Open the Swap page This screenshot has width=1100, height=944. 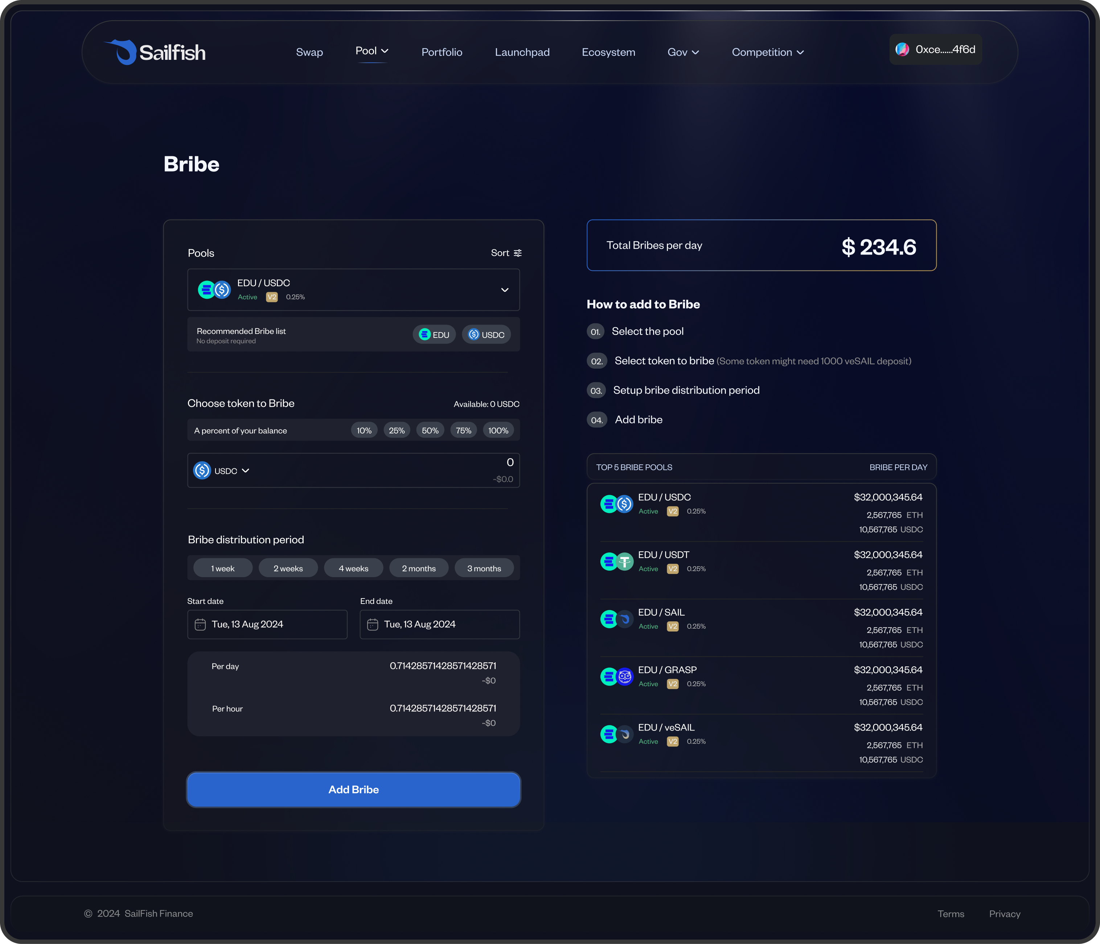[309, 53]
